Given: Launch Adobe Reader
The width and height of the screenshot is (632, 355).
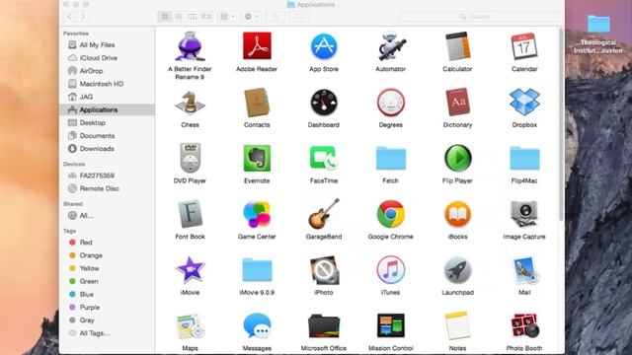Looking at the screenshot, I should (x=257, y=46).
